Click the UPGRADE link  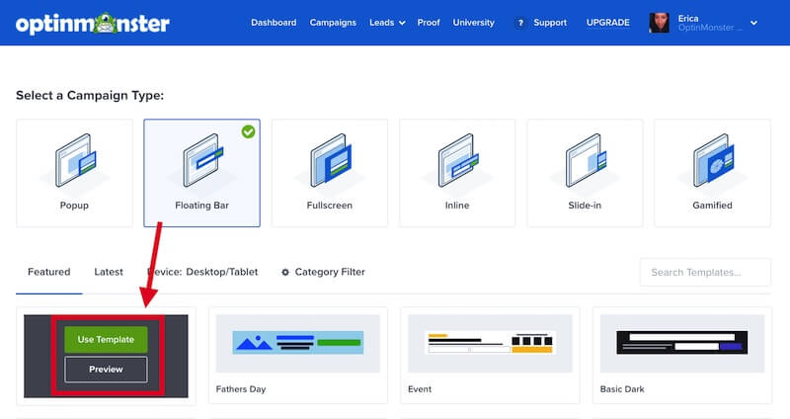tap(607, 23)
